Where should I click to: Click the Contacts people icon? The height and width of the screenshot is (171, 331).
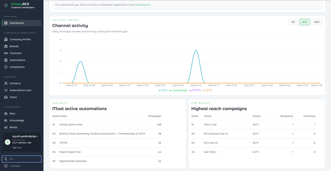6,83
